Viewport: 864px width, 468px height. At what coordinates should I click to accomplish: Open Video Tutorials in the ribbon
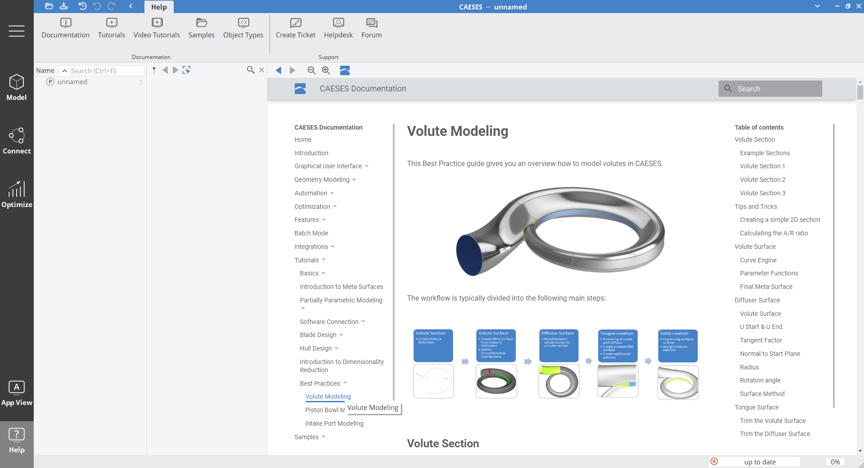[x=157, y=28]
